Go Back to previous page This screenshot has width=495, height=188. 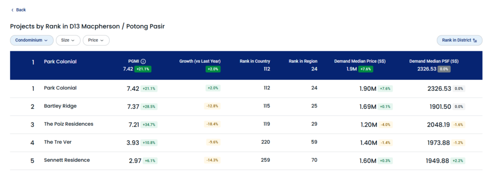coord(18,10)
